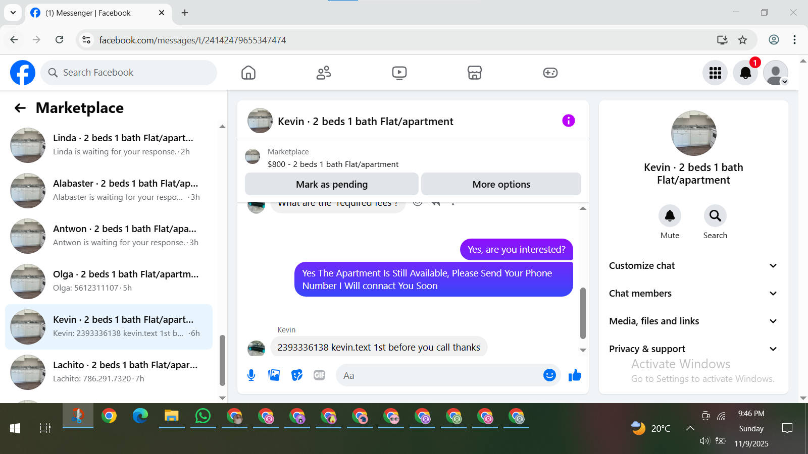Click Kevin's profile picture in right panel
The image size is (808, 454).
click(x=693, y=133)
